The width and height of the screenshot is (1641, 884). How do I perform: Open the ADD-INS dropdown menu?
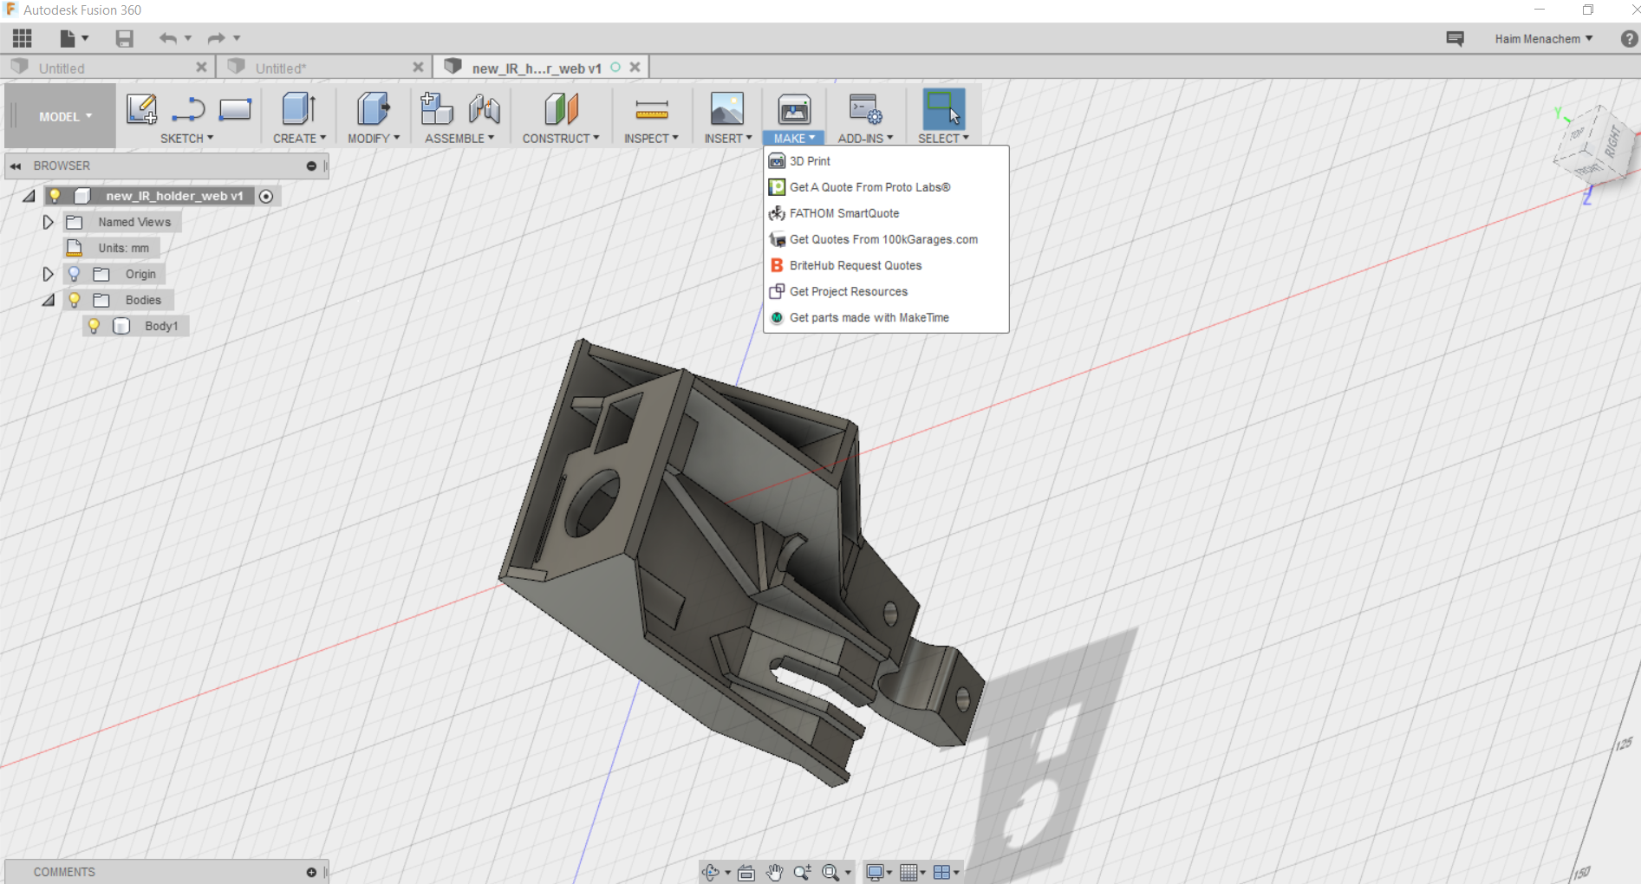pos(865,138)
